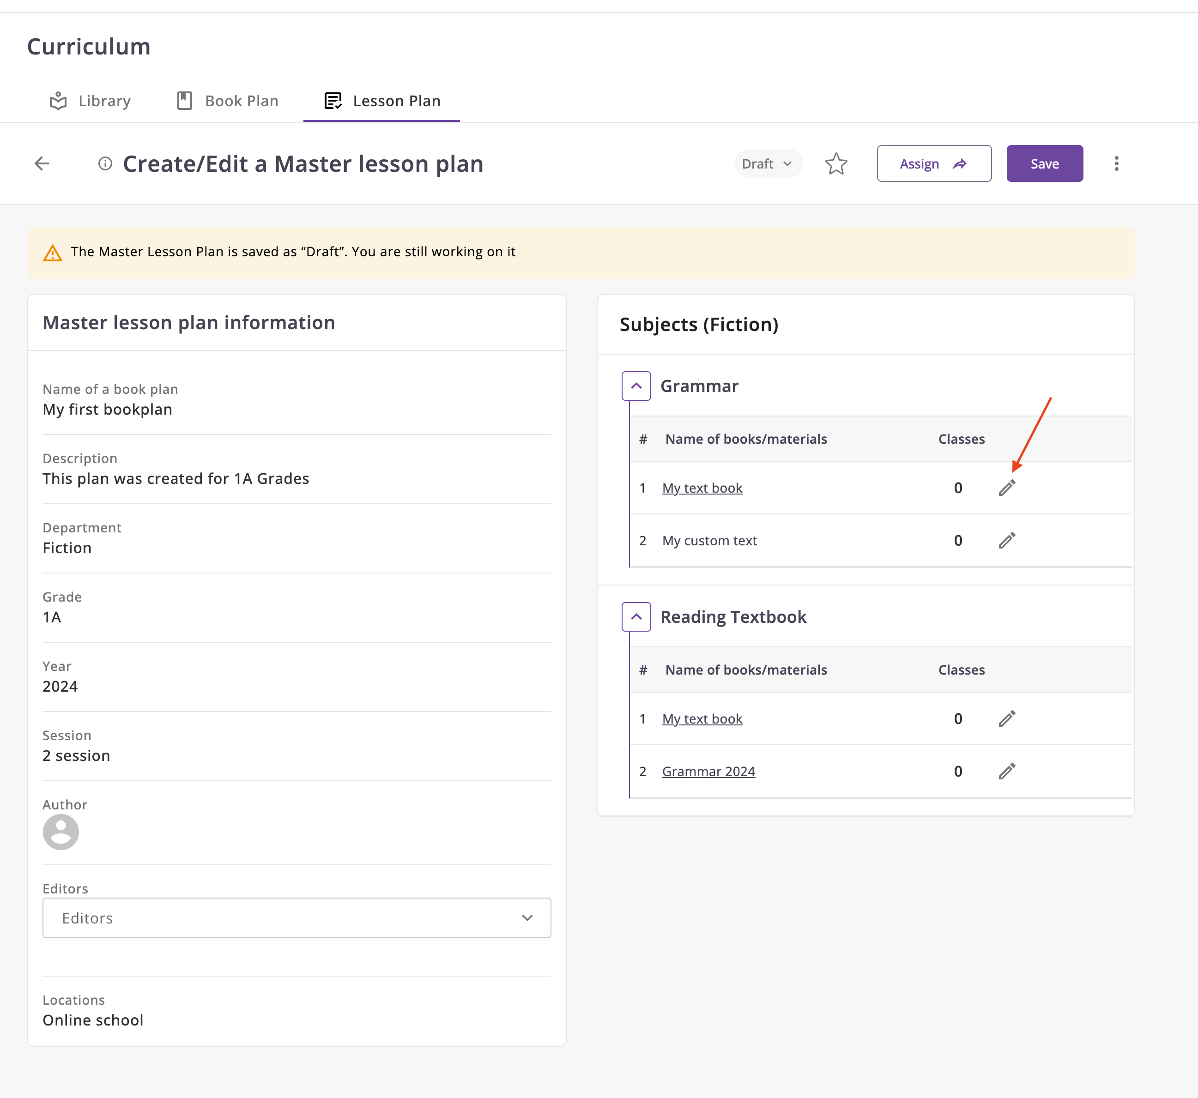This screenshot has width=1198, height=1098.
Task: Click pencil icon for My custom text
Action: (1006, 540)
